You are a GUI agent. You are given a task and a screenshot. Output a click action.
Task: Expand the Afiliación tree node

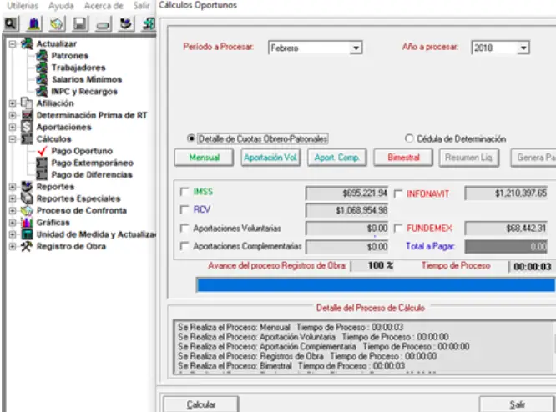13,103
